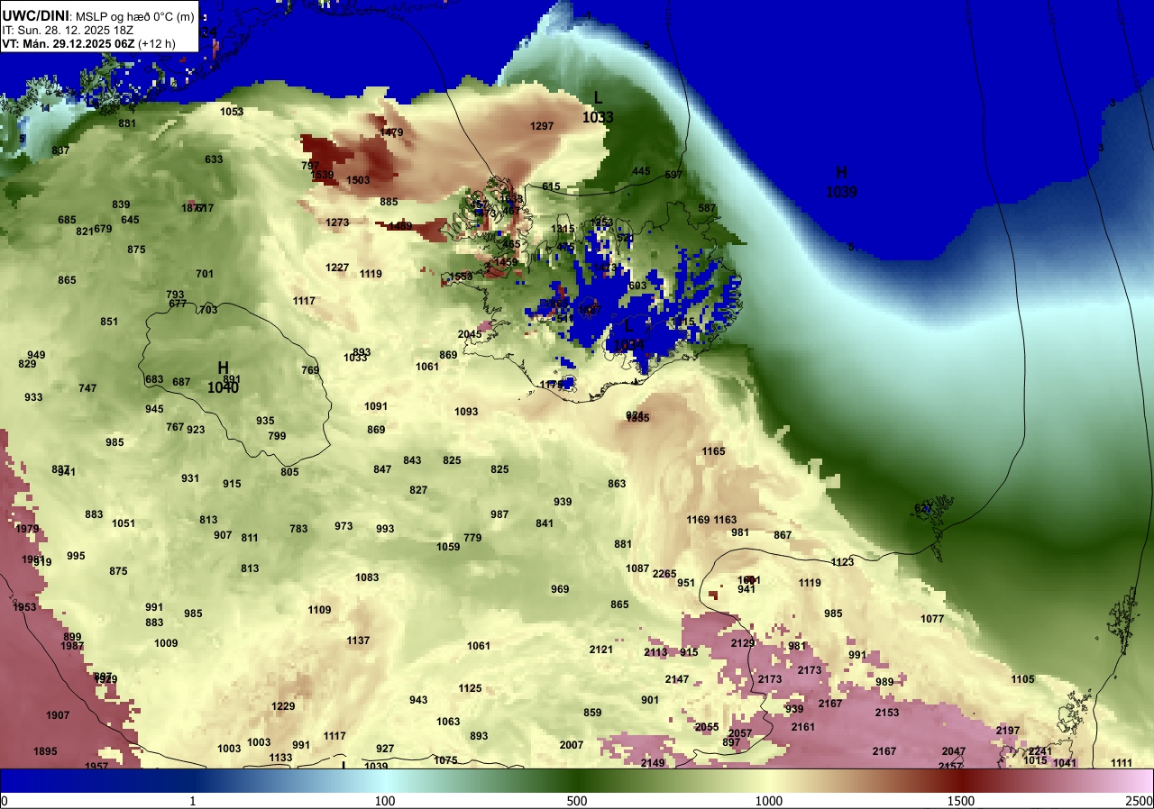
Task: Click the low-pressure label L 1034
Action: [x=629, y=335]
